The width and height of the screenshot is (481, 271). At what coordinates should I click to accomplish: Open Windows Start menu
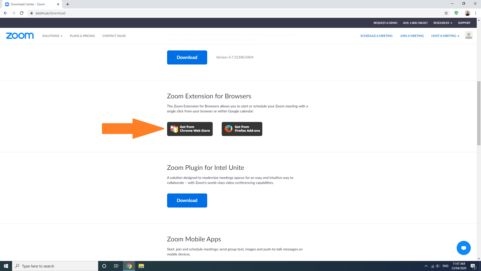[6, 266]
